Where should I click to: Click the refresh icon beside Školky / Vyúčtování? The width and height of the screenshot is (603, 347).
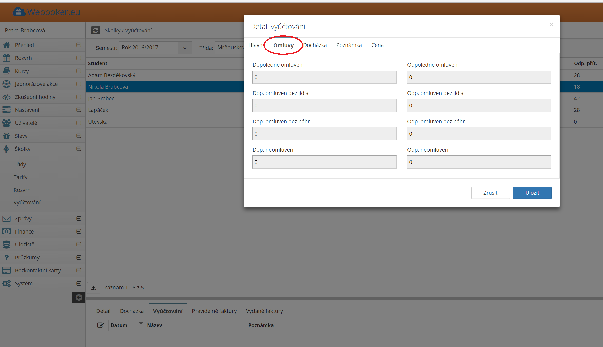tap(95, 30)
